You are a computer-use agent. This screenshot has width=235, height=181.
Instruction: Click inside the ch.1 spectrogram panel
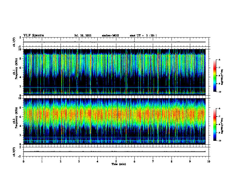[115, 72]
